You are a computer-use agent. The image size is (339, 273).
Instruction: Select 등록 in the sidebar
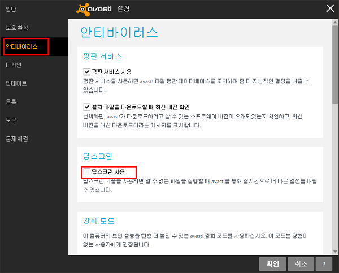click(x=11, y=102)
